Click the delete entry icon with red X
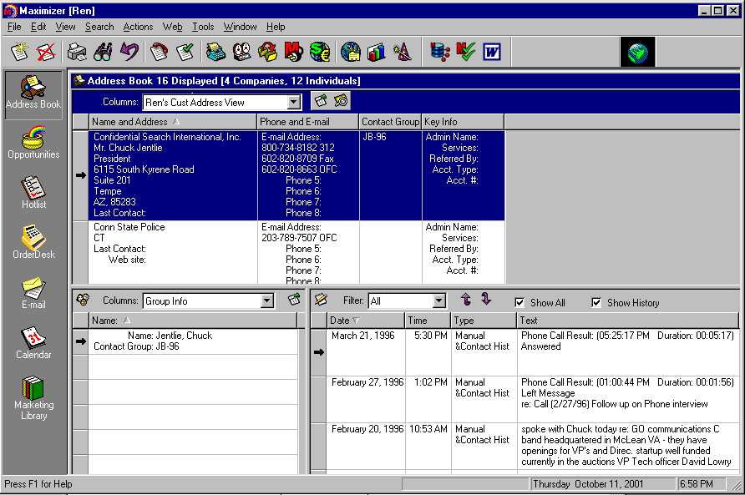The image size is (745, 495). 46,52
